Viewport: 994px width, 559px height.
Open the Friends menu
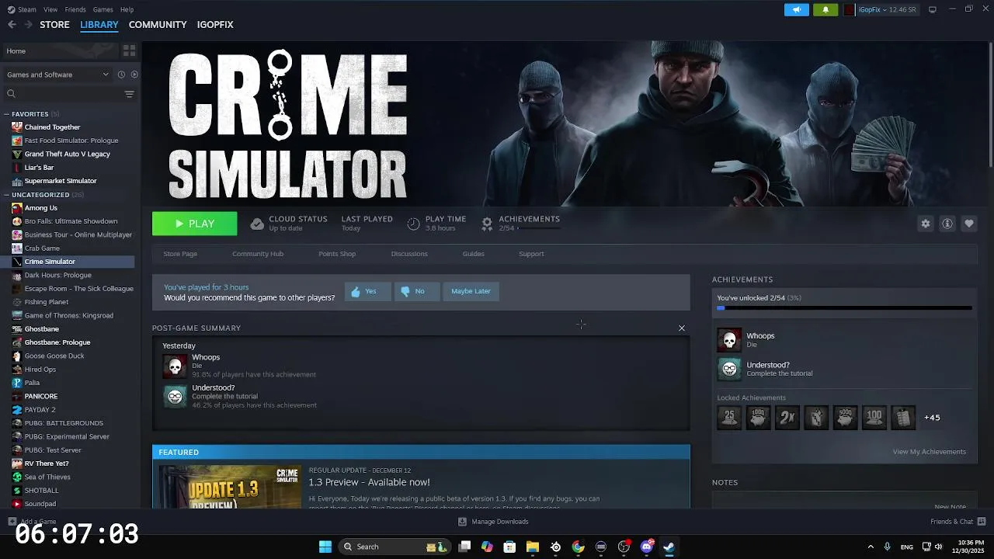pos(75,9)
